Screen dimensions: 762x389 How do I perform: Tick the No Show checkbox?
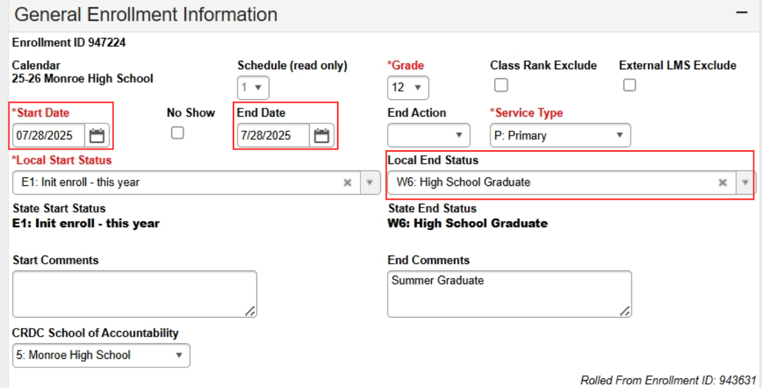coord(177,133)
